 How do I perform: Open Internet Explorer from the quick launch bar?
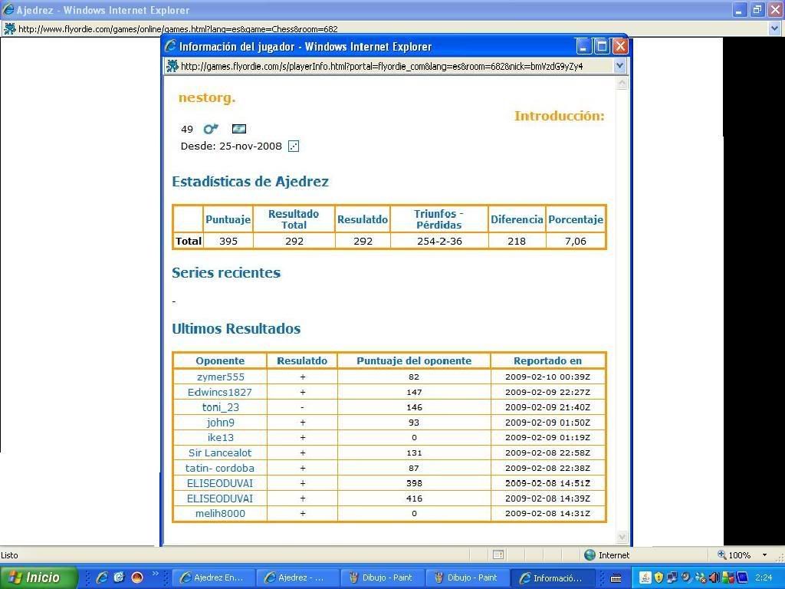click(x=101, y=577)
